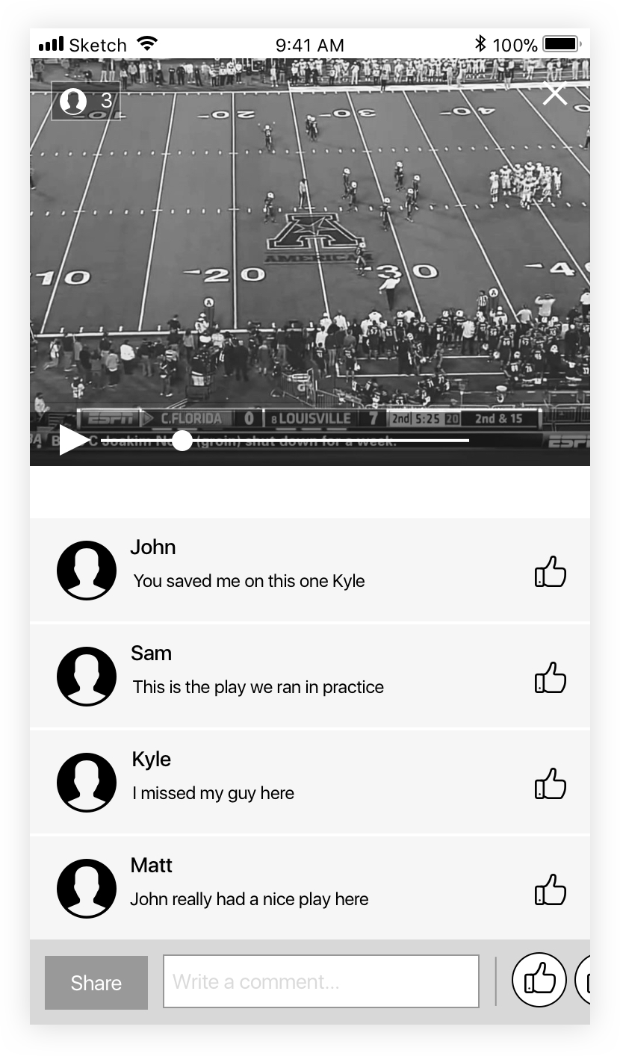Like Matt's comment with thumbs up
Screen dimensions: 620x1056
coord(551,890)
